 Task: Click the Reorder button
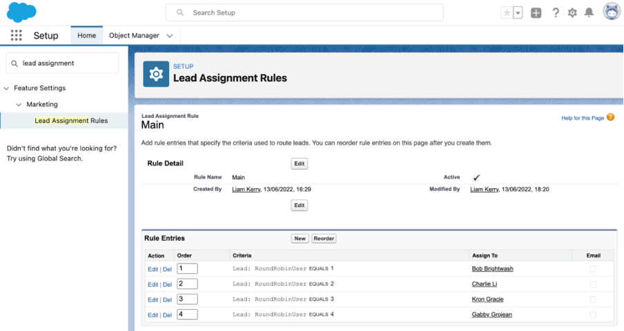pyautogui.click(x=324, y=239)
